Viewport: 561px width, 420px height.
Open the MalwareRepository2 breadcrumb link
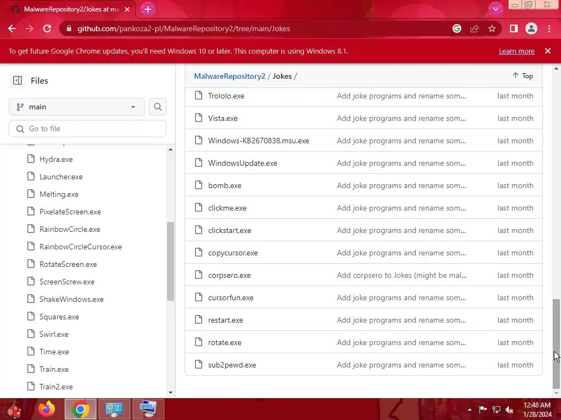pos(230,76)
